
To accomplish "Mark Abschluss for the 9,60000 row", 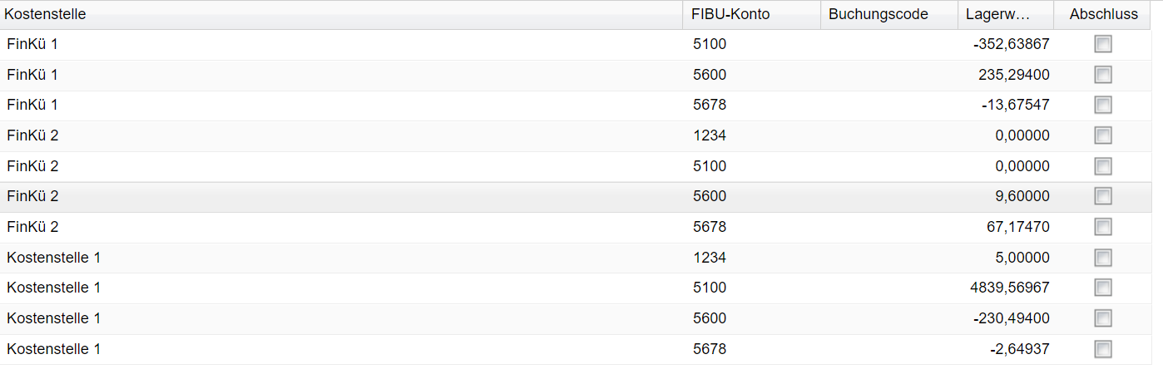I will coord(1103,197).
